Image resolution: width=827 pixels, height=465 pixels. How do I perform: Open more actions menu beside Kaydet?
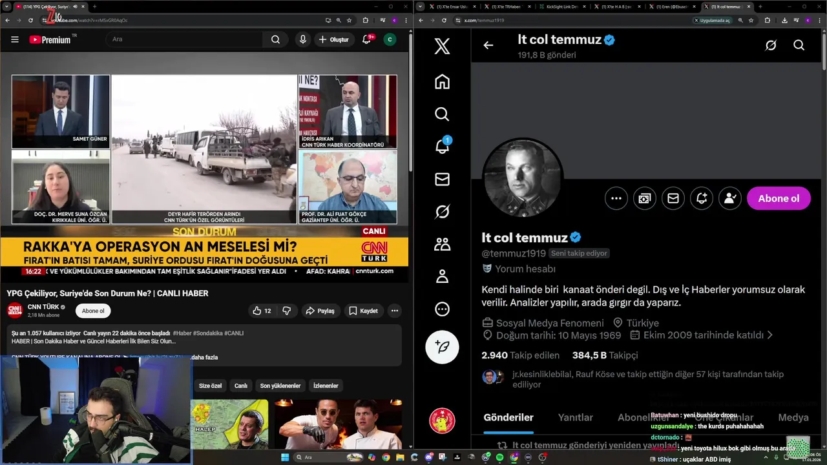click(394, 311)
